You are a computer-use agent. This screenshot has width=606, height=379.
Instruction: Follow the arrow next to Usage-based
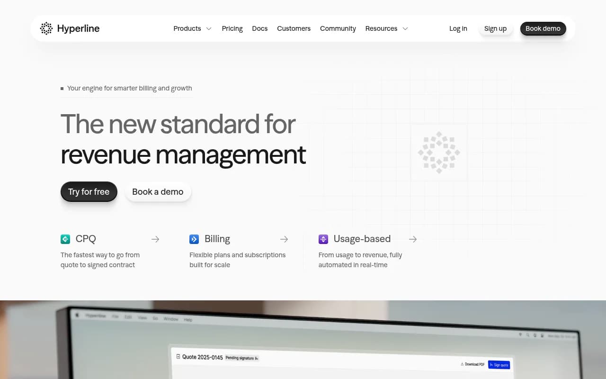click(413, 239)
